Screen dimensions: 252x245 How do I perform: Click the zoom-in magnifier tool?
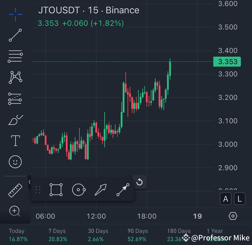pyautogui.click(x=15, y=211)
